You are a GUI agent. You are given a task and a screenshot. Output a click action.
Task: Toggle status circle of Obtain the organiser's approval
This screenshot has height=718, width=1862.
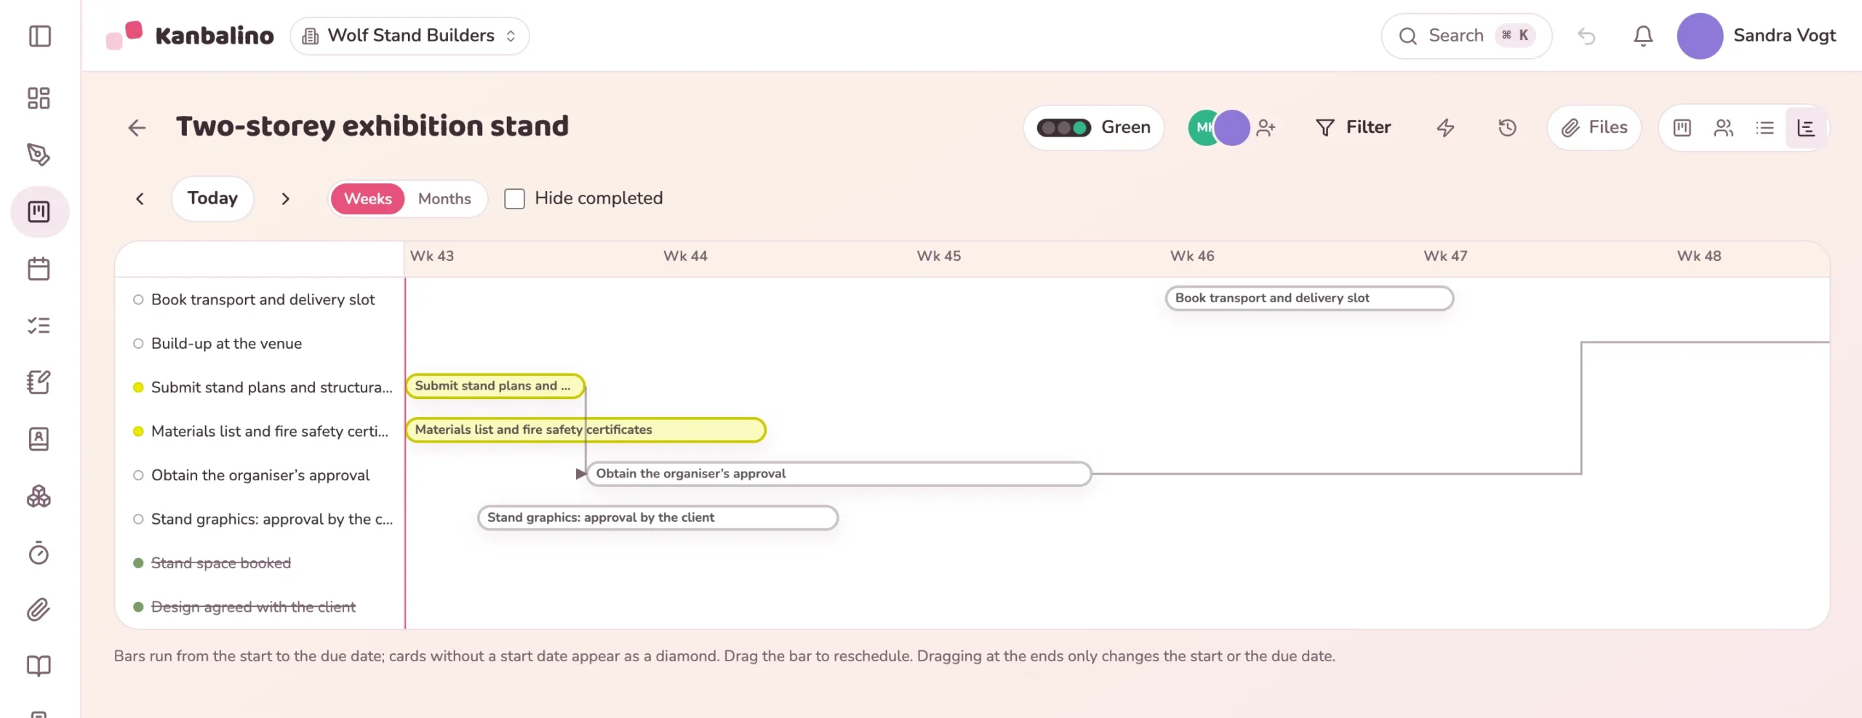(x=138, y=475)
